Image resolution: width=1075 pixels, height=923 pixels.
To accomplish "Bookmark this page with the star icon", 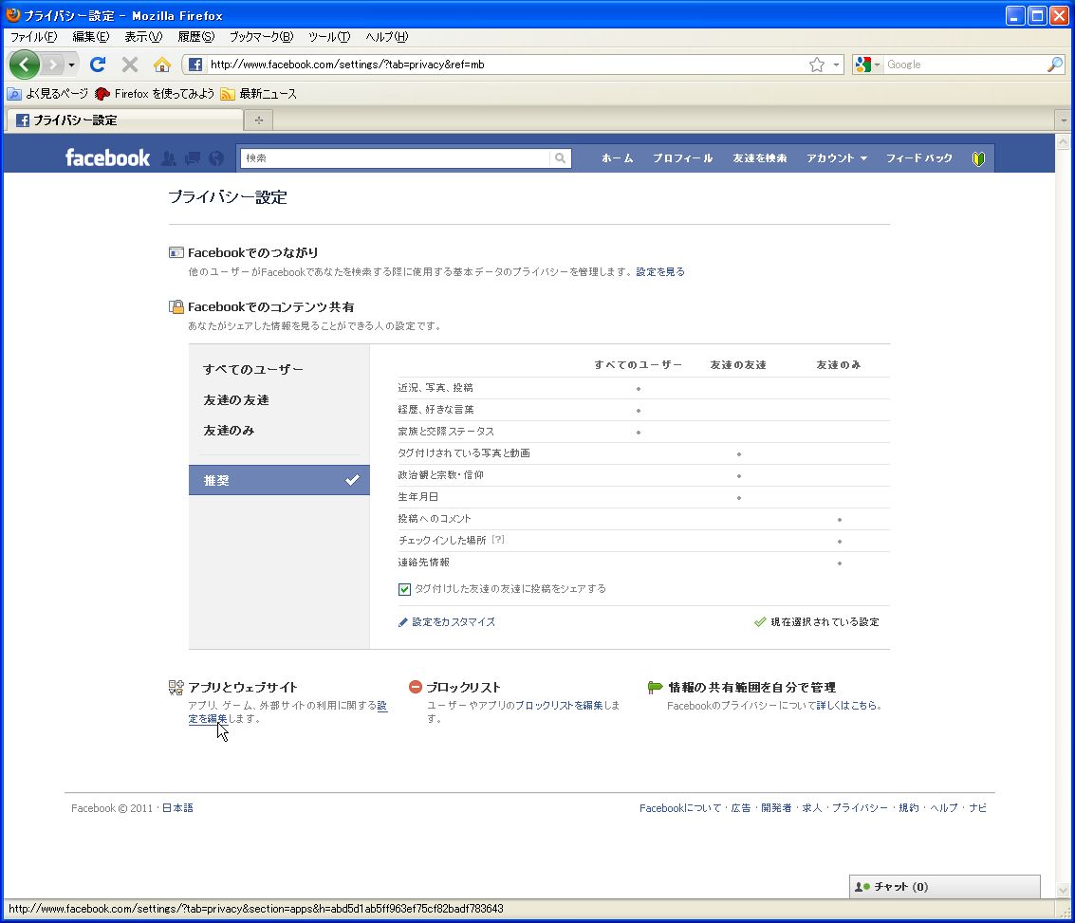I will pos(816,65).
